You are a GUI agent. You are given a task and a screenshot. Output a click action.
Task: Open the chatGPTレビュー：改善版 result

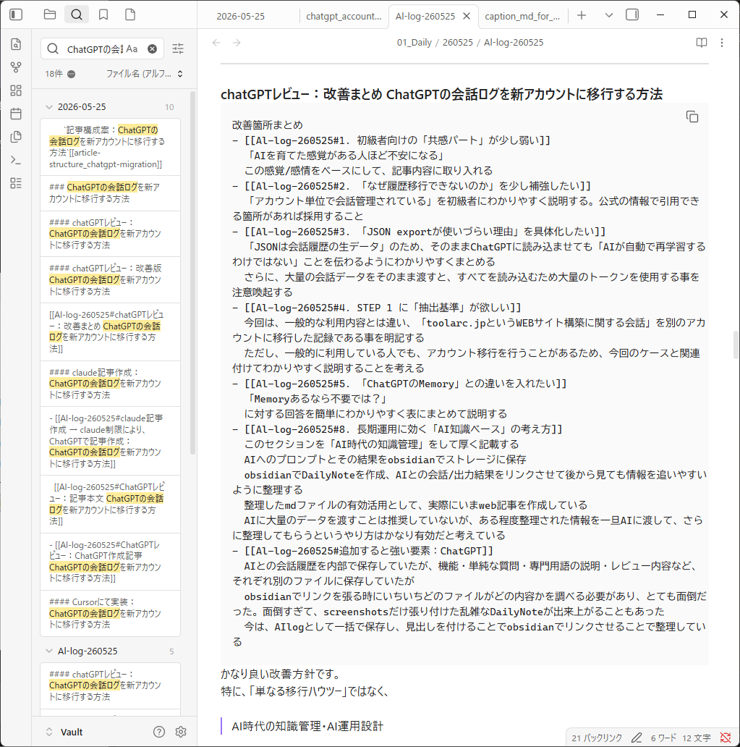point(110,279)
